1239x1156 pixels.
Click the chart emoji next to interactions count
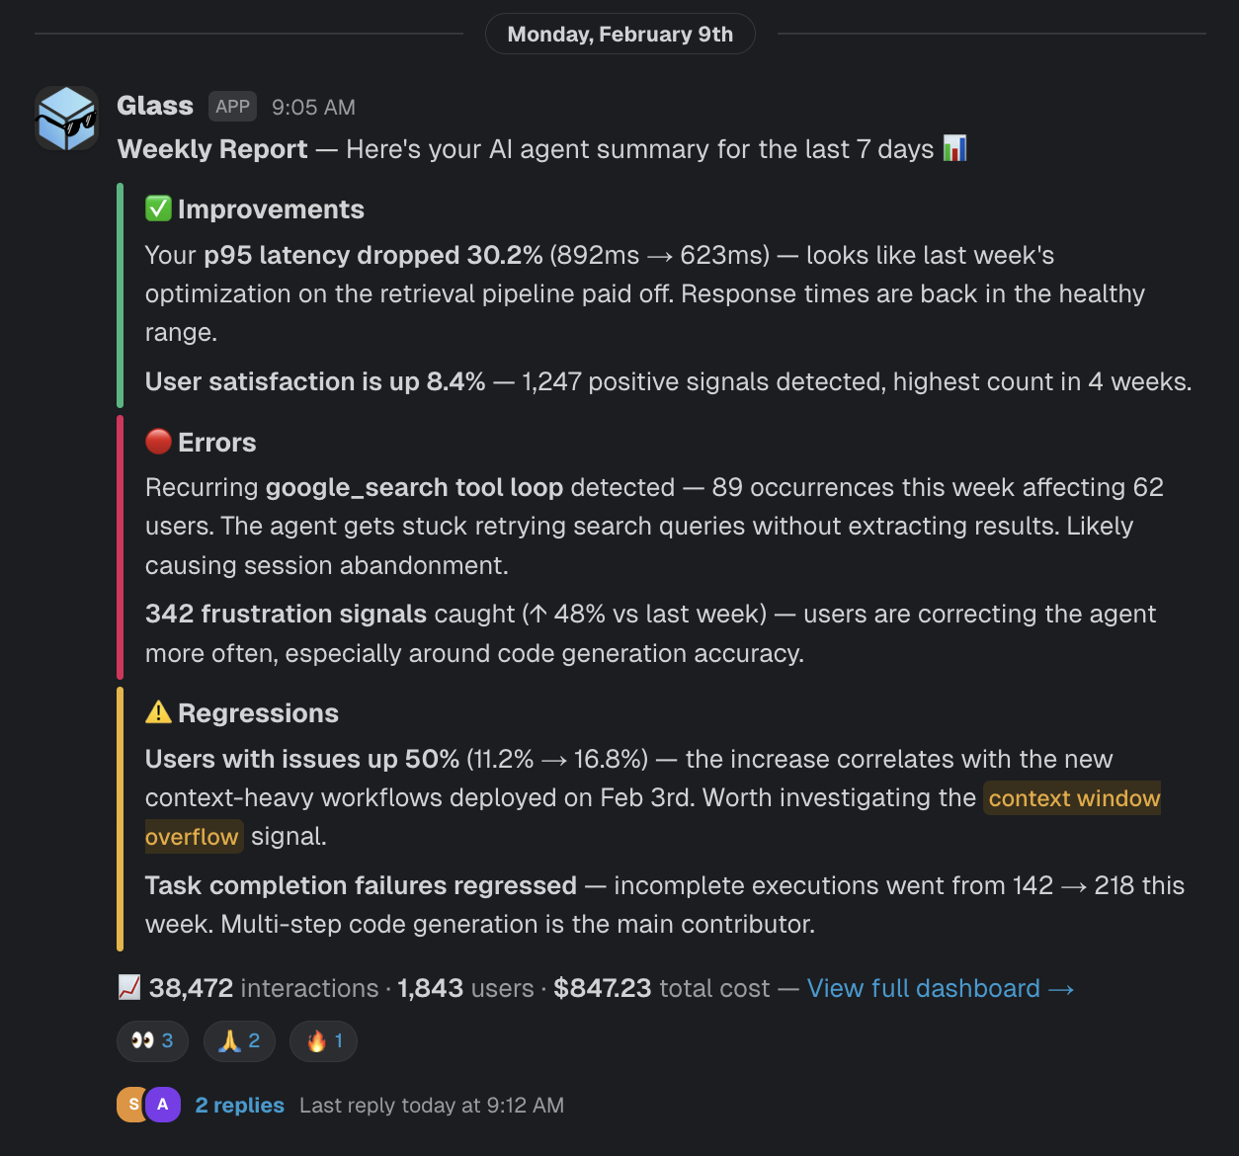[127, 986]
